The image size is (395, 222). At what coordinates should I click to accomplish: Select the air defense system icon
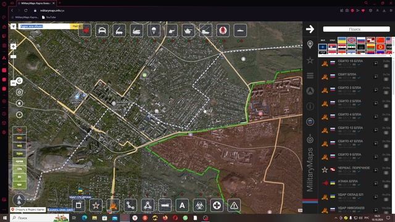point(136,30)
